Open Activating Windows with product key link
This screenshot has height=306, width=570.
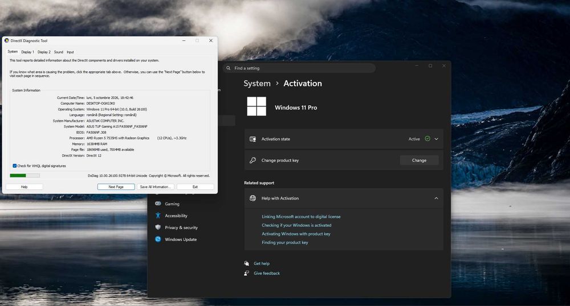tap(296, 234)
